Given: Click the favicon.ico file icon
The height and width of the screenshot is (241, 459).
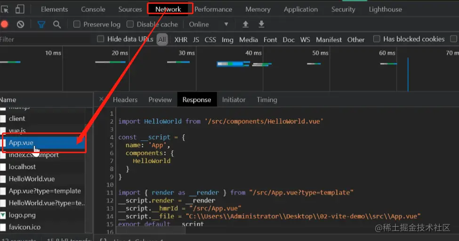Looking at the screenshot, I should 3,227.
